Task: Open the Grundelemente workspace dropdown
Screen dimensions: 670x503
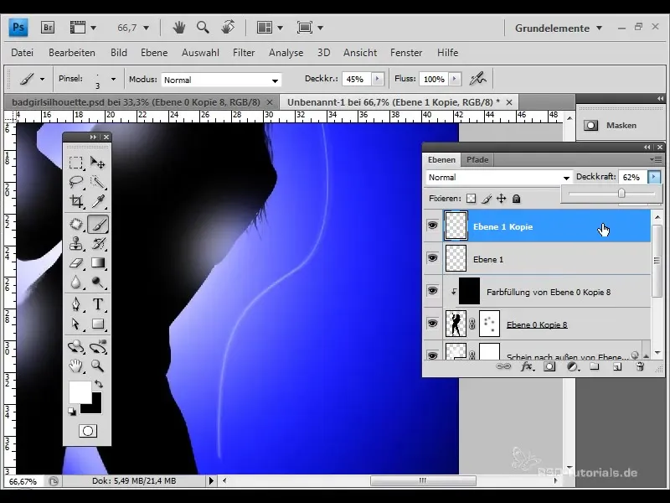Action: [558, 29]
